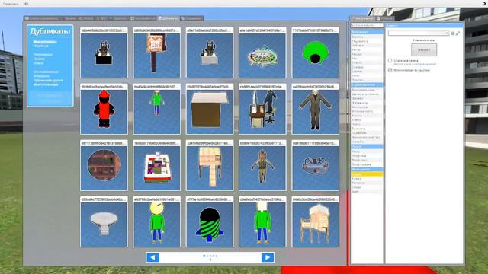Enable the static camera checkbox
Viewport: 488px width, 274px height.
coord(390,61)
